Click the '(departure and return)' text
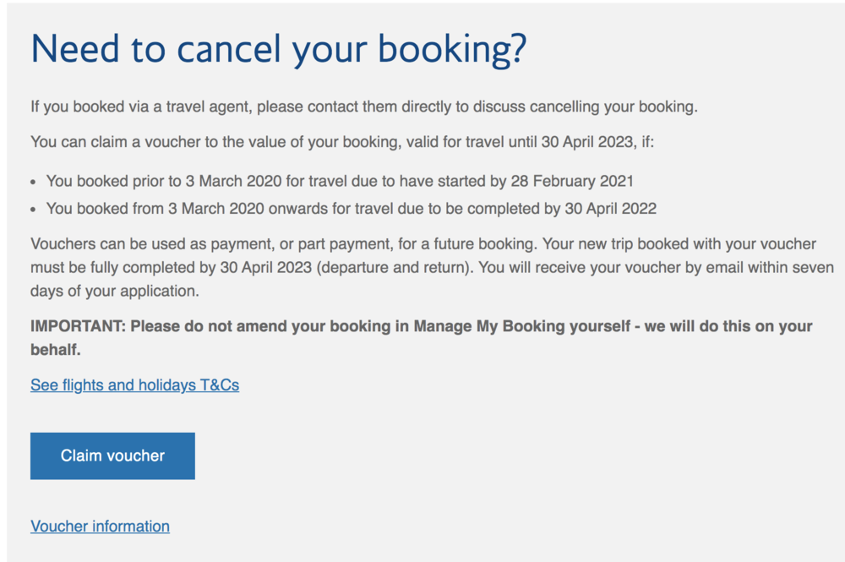 (x=394, y=268)
